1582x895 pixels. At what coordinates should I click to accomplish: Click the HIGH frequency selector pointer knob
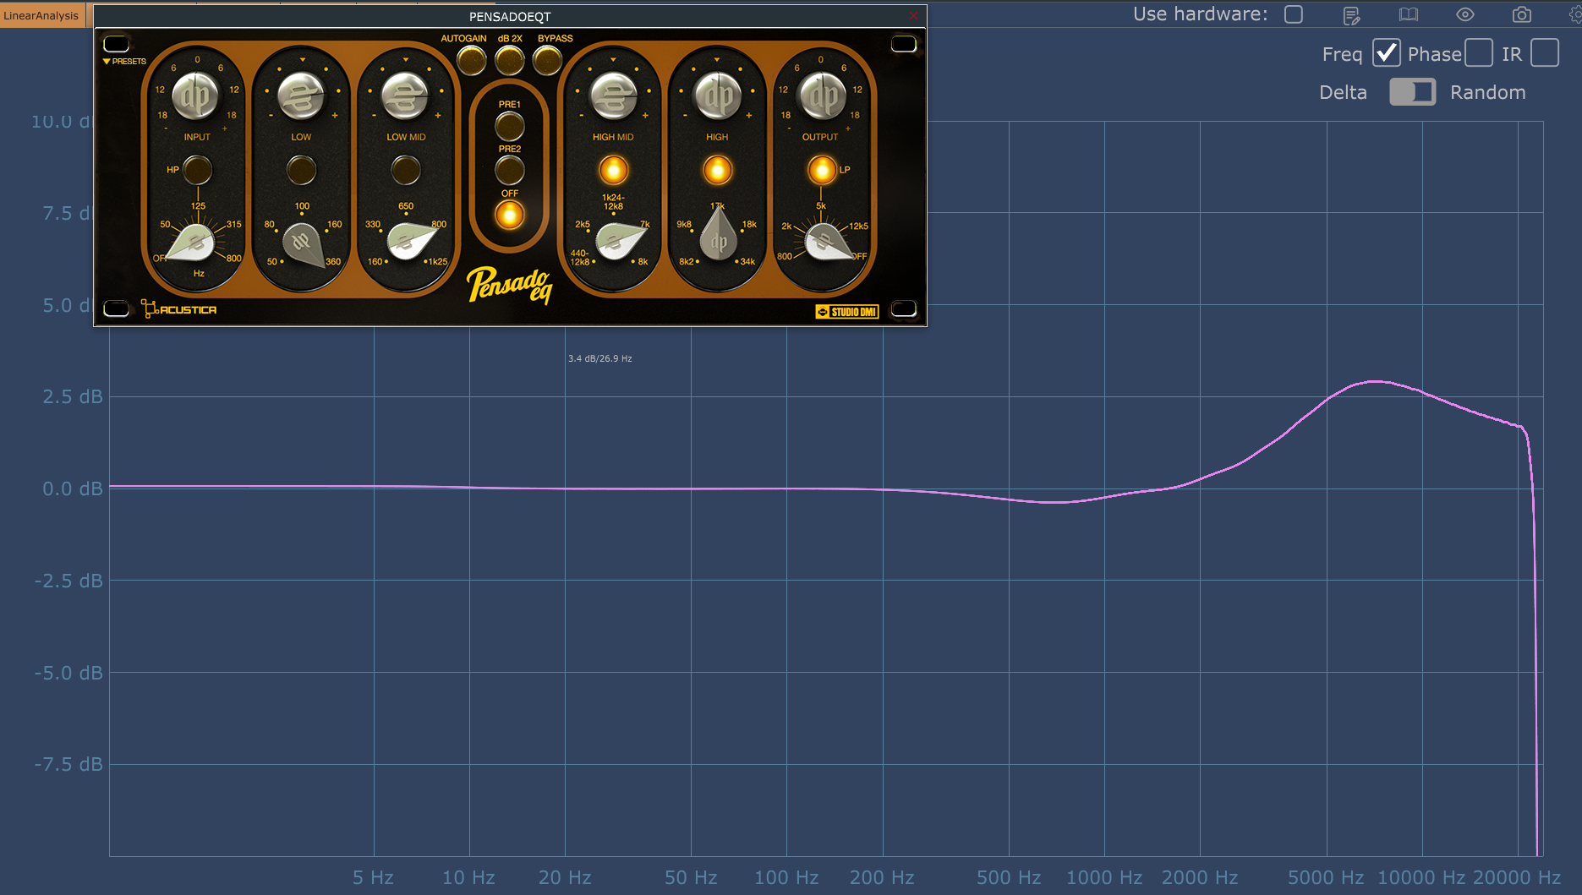tap(718, 234)
